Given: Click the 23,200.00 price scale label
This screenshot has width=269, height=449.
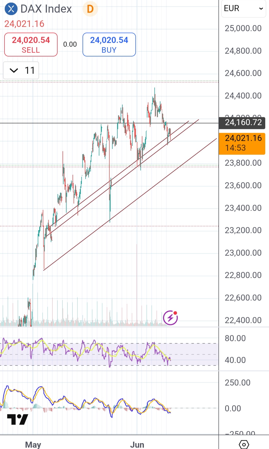Looking at the screenshot, I should pyautogui.click(x=243, y=230).
